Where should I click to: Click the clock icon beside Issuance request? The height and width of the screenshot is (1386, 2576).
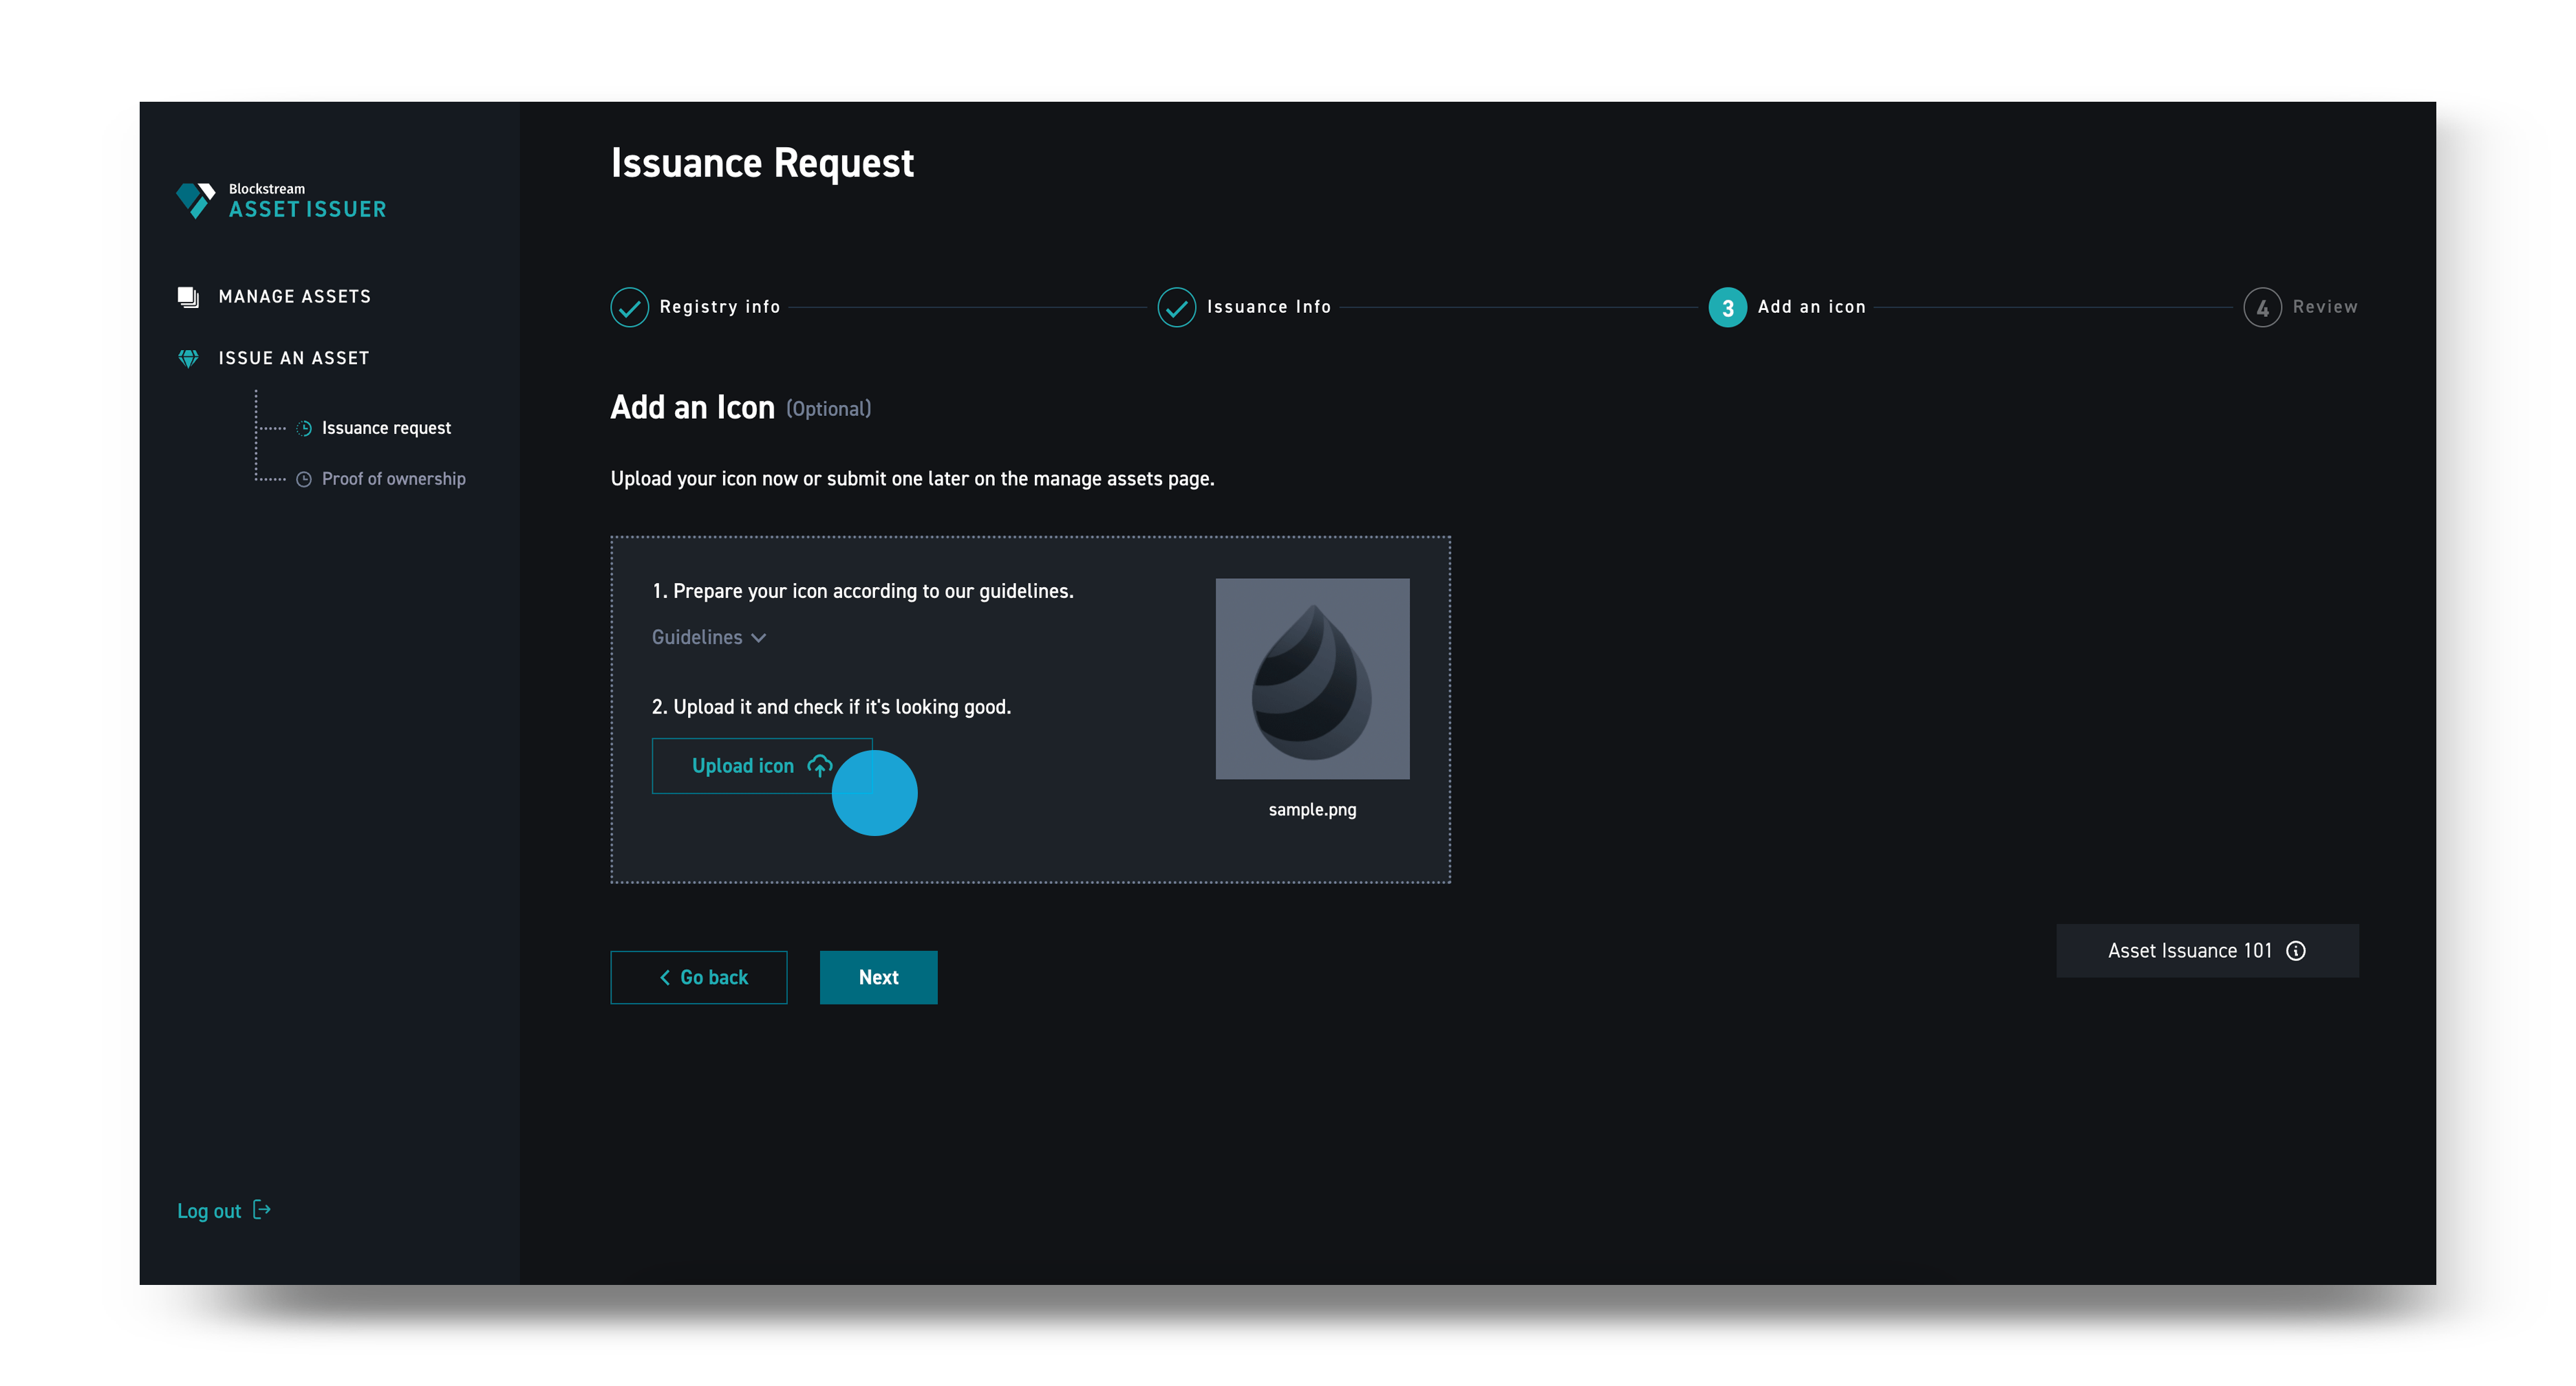303,428
